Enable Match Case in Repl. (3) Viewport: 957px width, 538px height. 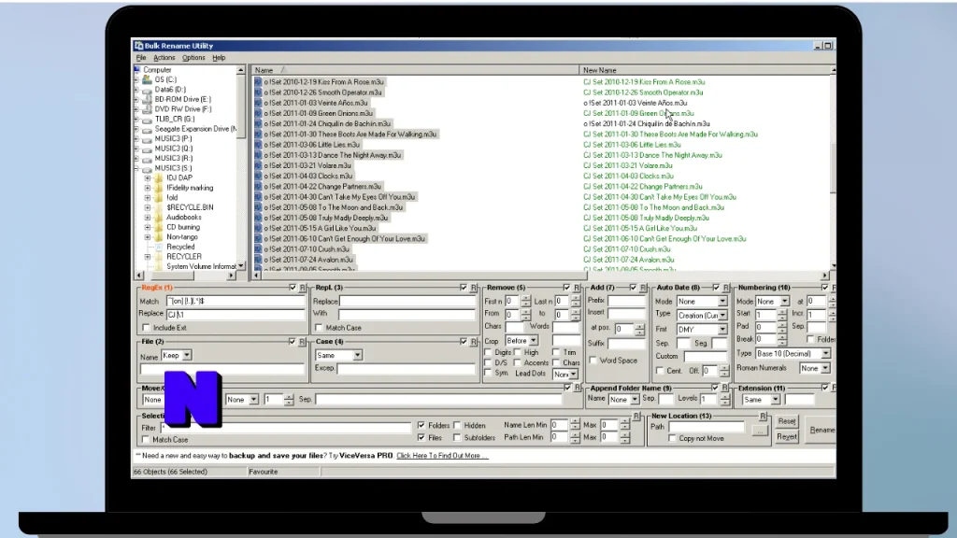click(319, 328)
